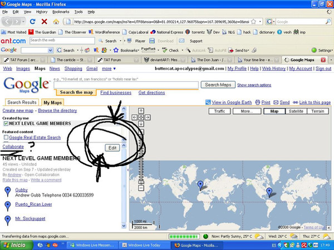Open the Windows Inicio start button
The width and height of the screenshot is (334, 250).
pos(17,245)
